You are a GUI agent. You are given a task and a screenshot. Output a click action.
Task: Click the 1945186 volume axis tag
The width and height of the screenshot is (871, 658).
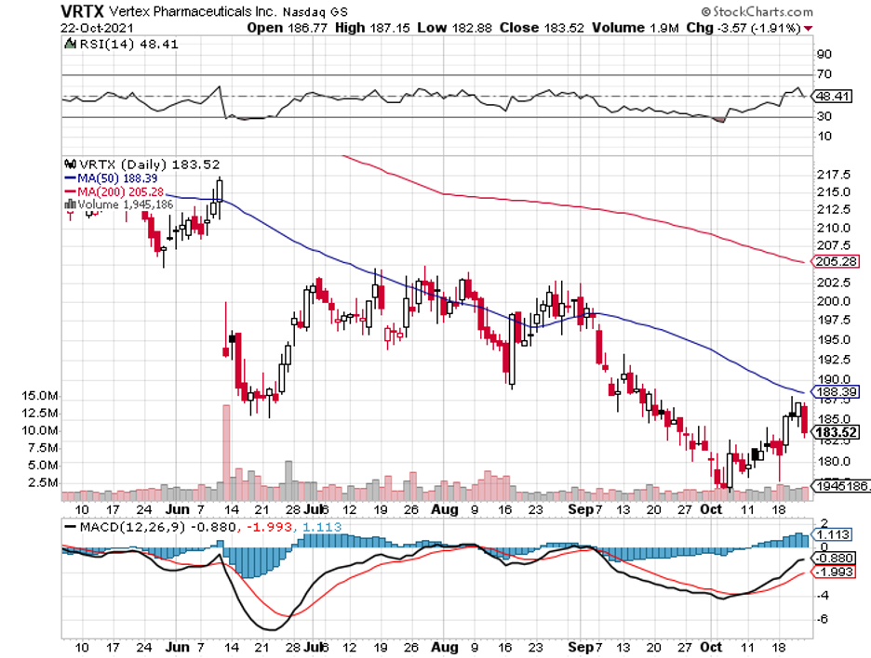coord(841,486)
